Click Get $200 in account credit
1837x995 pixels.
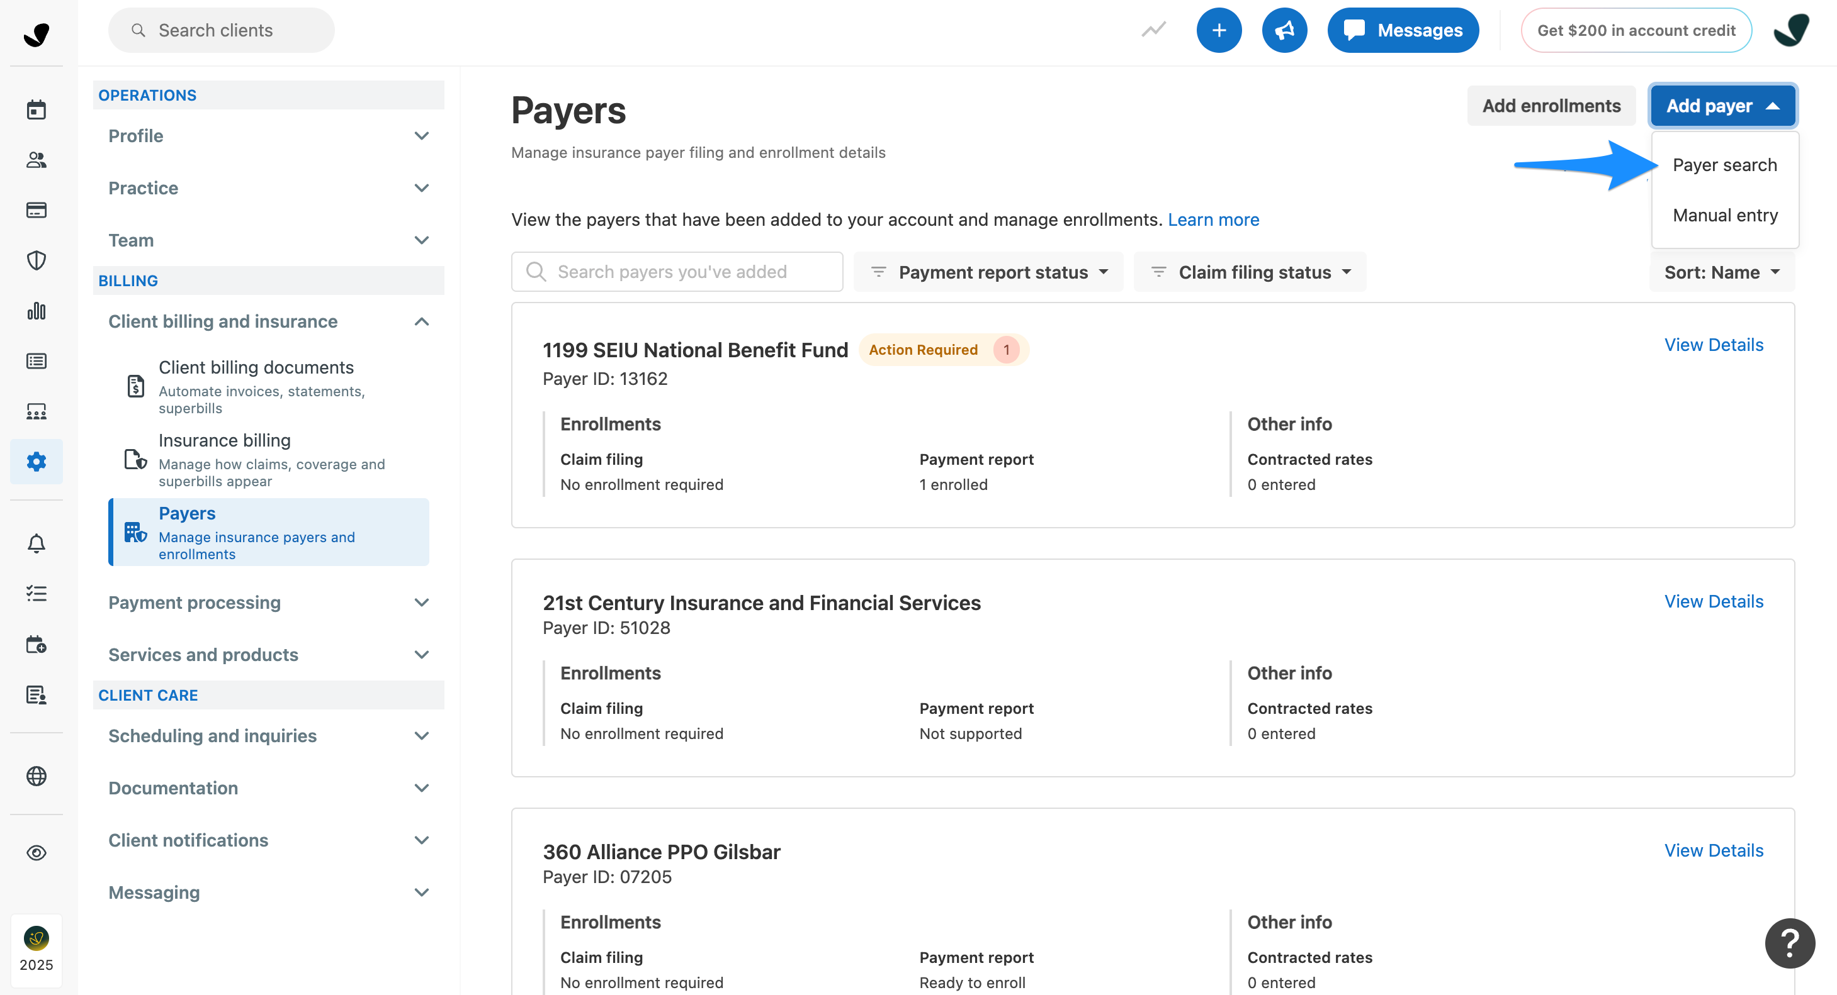click(1636, 31)
